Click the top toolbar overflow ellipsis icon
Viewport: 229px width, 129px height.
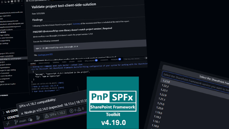click(x=22, y=1)
